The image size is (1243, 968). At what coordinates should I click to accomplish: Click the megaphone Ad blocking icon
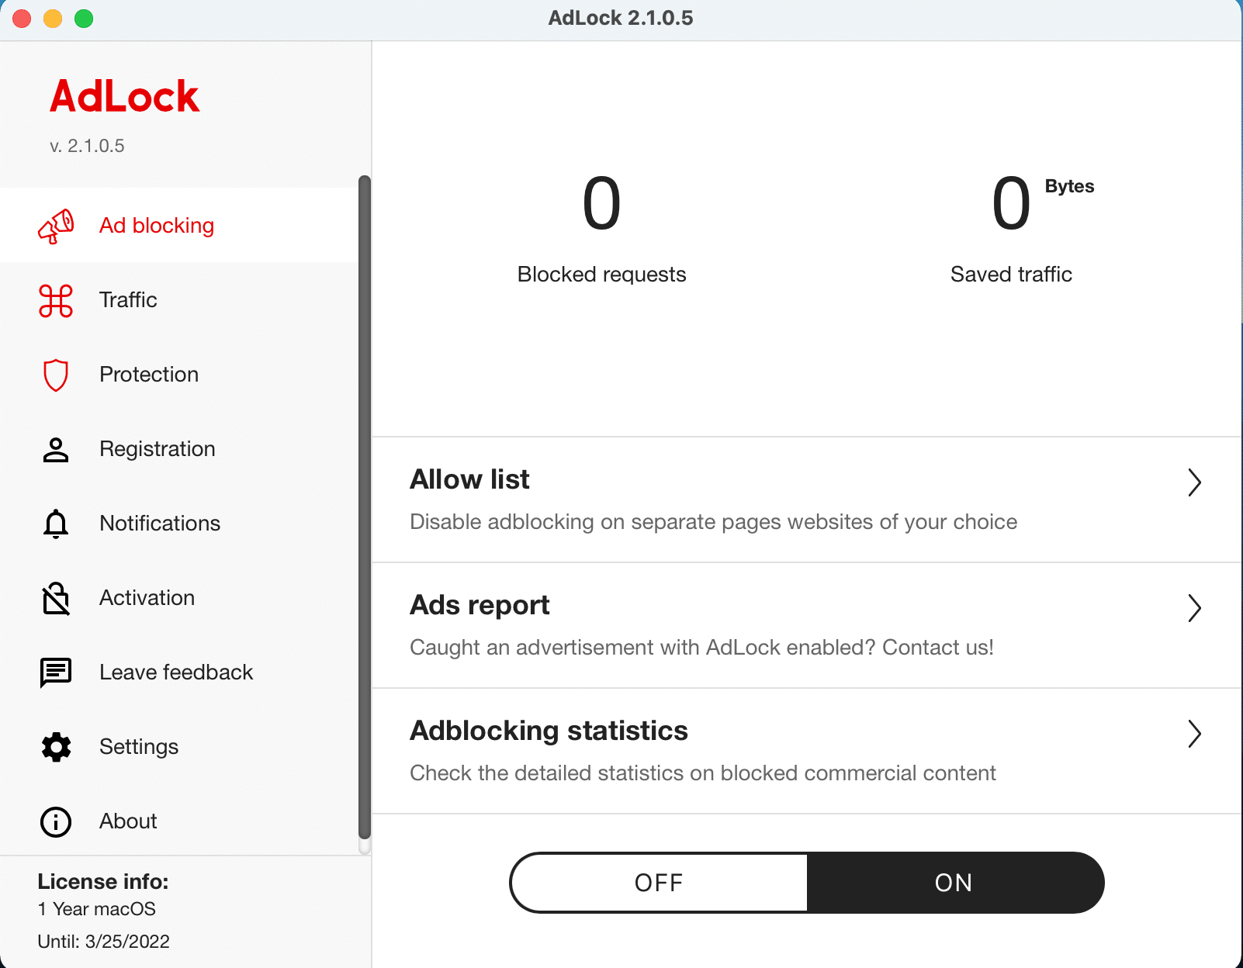click(56, 226)
